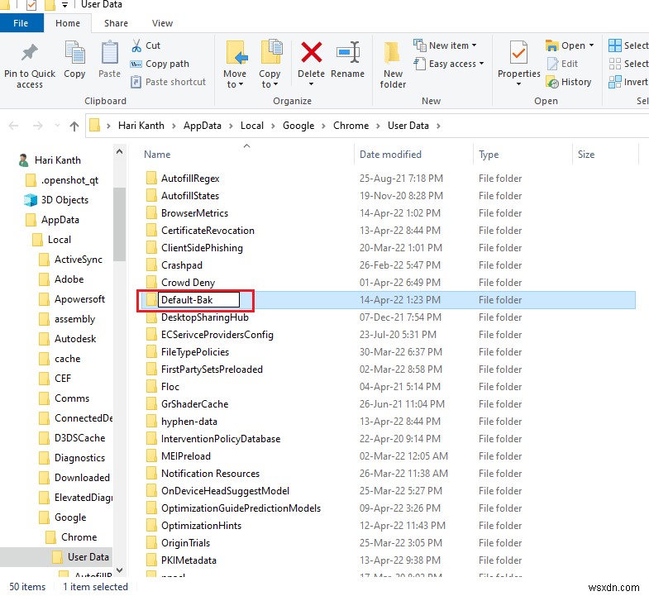Click the Cut scissors icon

click(136, 45)
